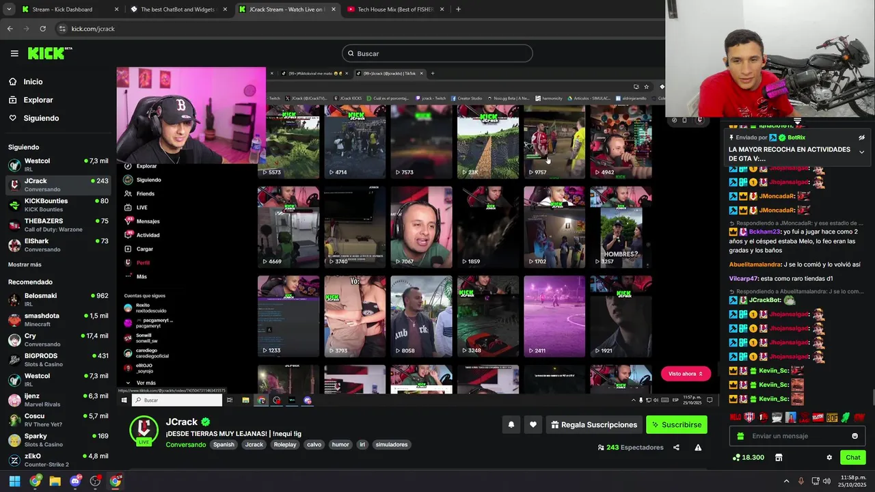Open recommended channel Cry
Image resolution: width=875 pixels, height=492 pixels.
[58, 340]
